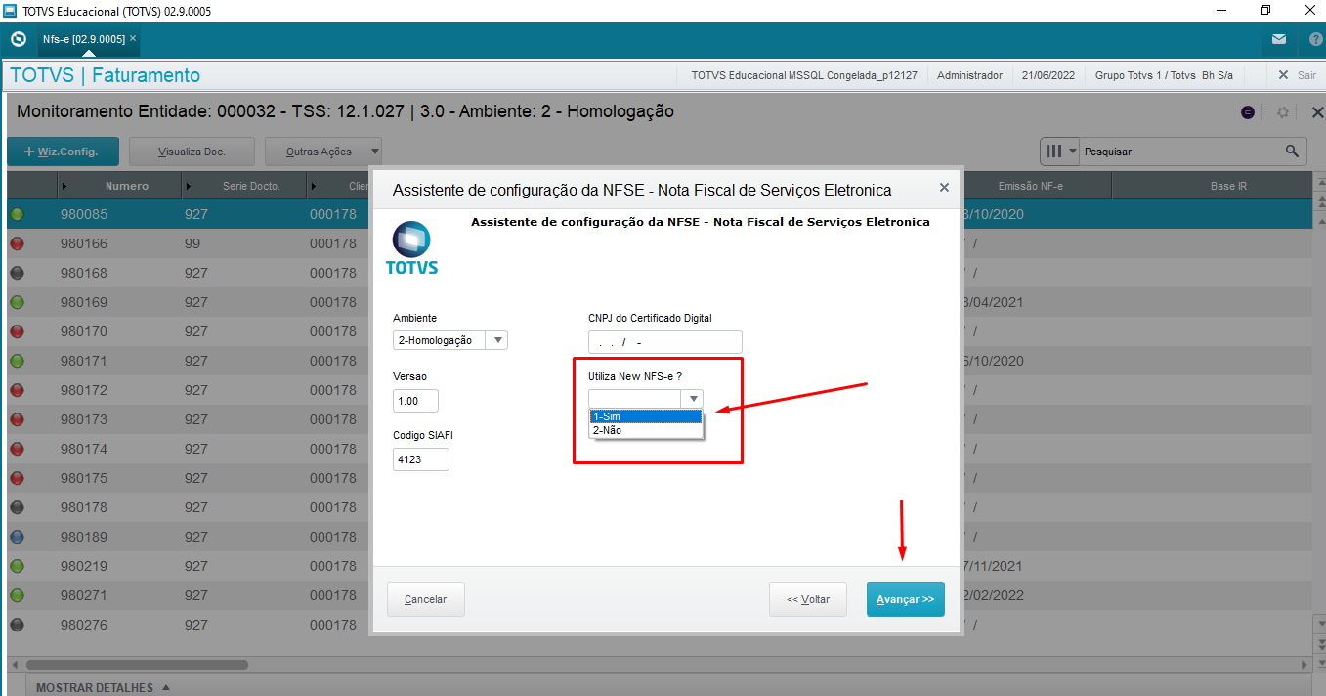The height and width of the screenshot is (696, 1326).
Task: Select gray status icon of row 980276
Action: pos(18,625)
